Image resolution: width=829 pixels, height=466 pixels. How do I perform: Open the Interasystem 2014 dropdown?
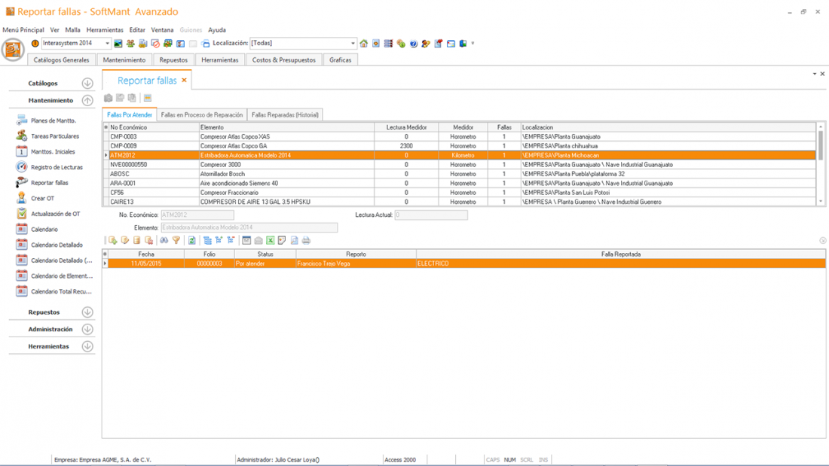107,44
